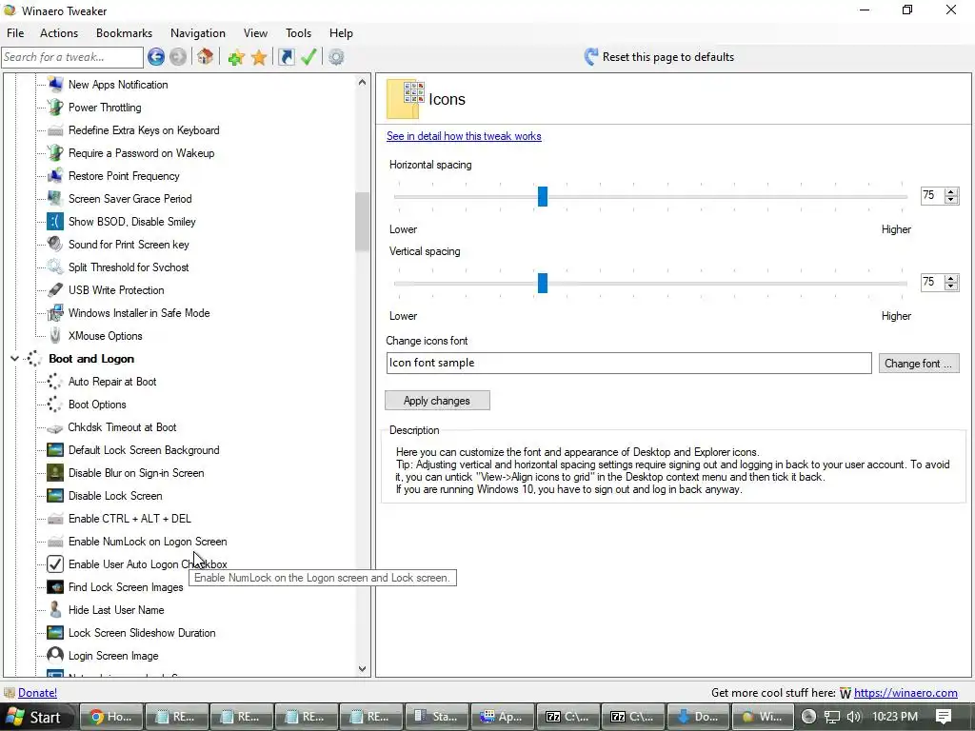Image resolution: width=975 pixels, height=731 pixels.
Task: Open See in detail how this tweak works link
Action: coord(464,136)
